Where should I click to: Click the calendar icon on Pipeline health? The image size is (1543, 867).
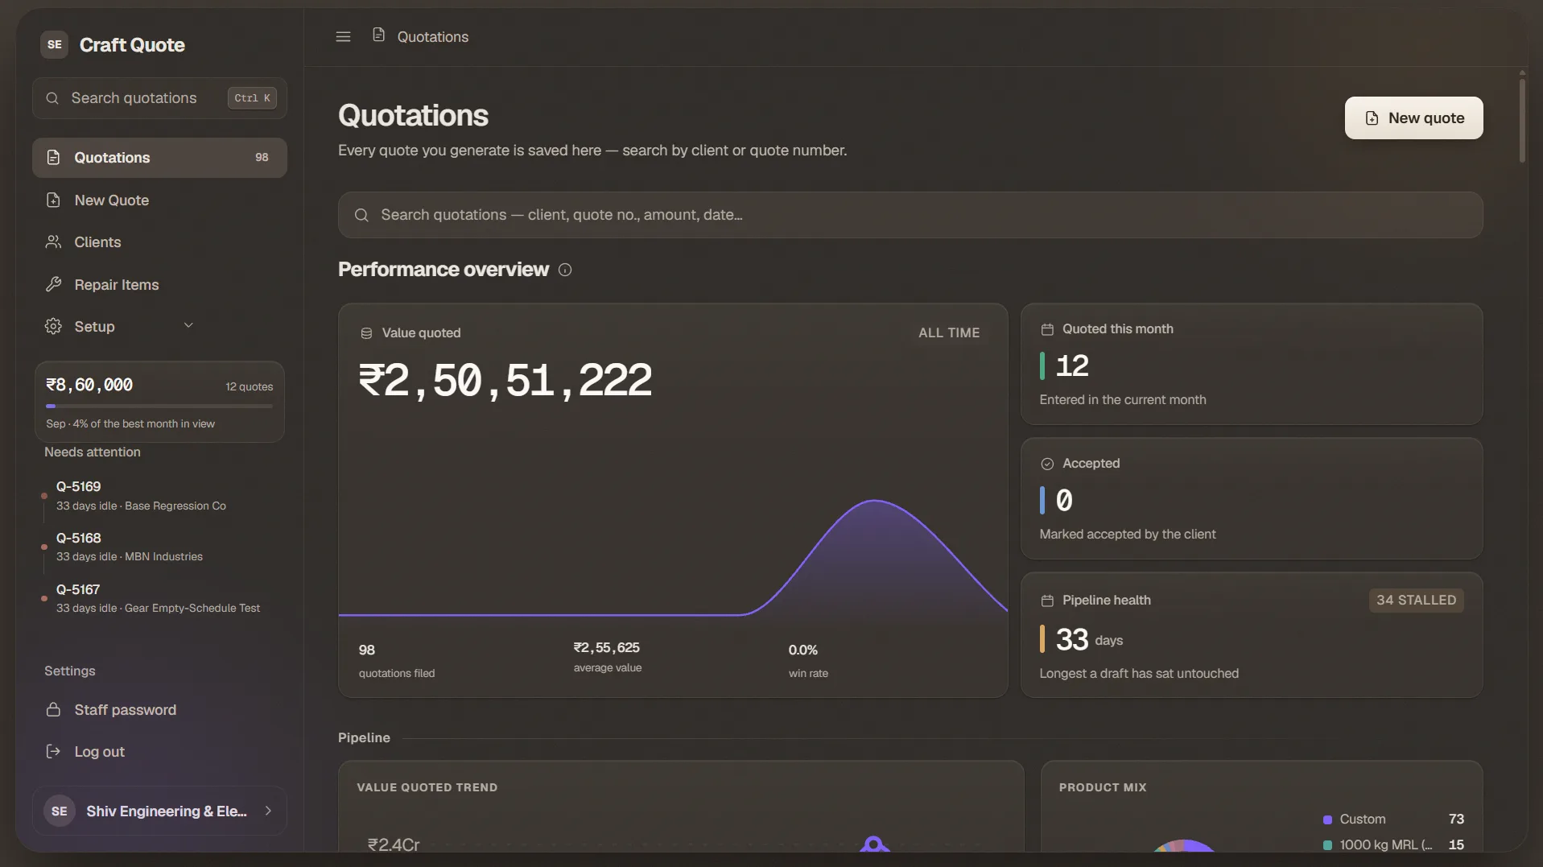point(1047,601)
